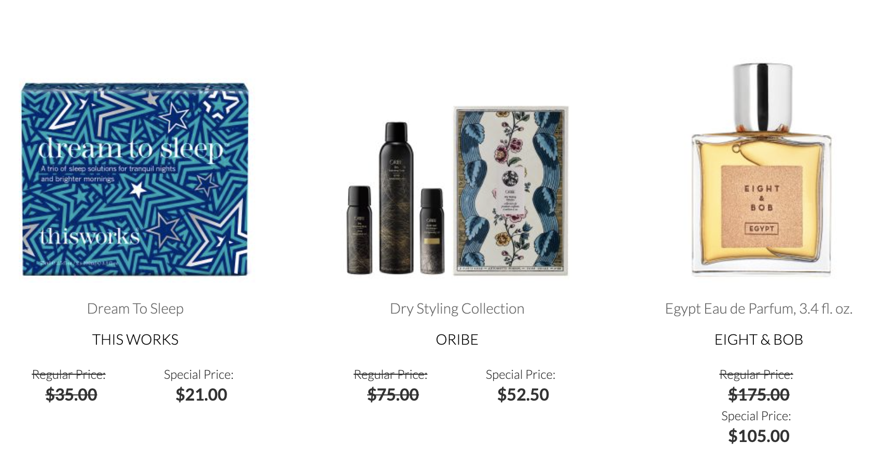Open the Eight & Bob perfume bottle image
This screenshot has height=471, width=869.
click(761, 169)
